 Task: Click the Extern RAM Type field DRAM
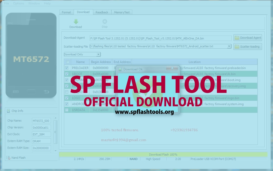pos(41,141)
